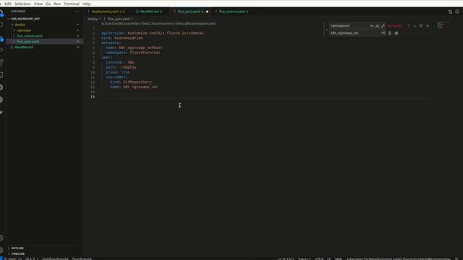Open the Accounts menu in activity bar

[x=1, y=238]
